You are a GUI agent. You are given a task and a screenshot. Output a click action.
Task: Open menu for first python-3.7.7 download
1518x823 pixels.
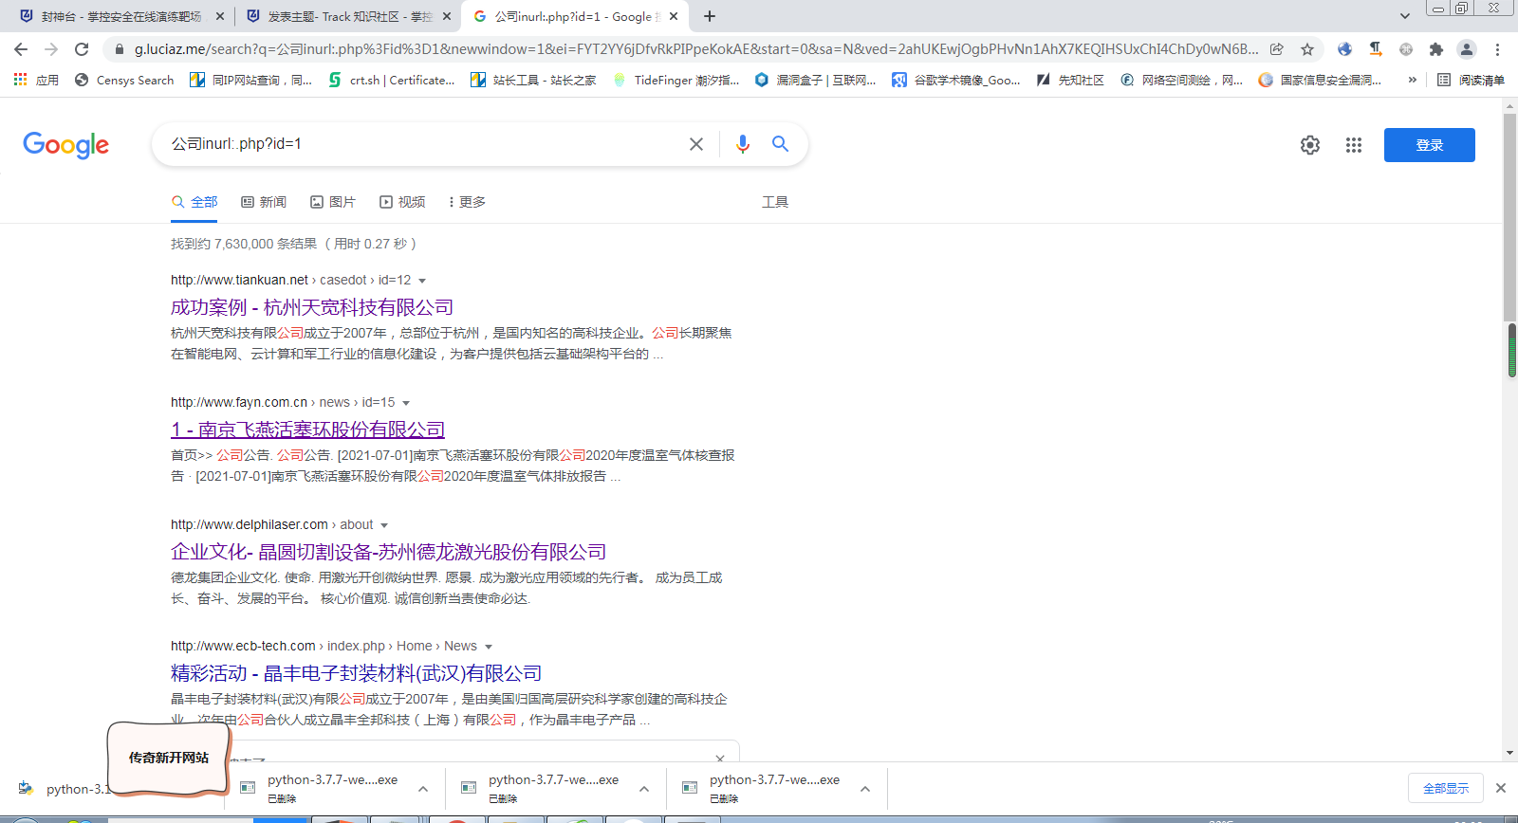point(423,789)
